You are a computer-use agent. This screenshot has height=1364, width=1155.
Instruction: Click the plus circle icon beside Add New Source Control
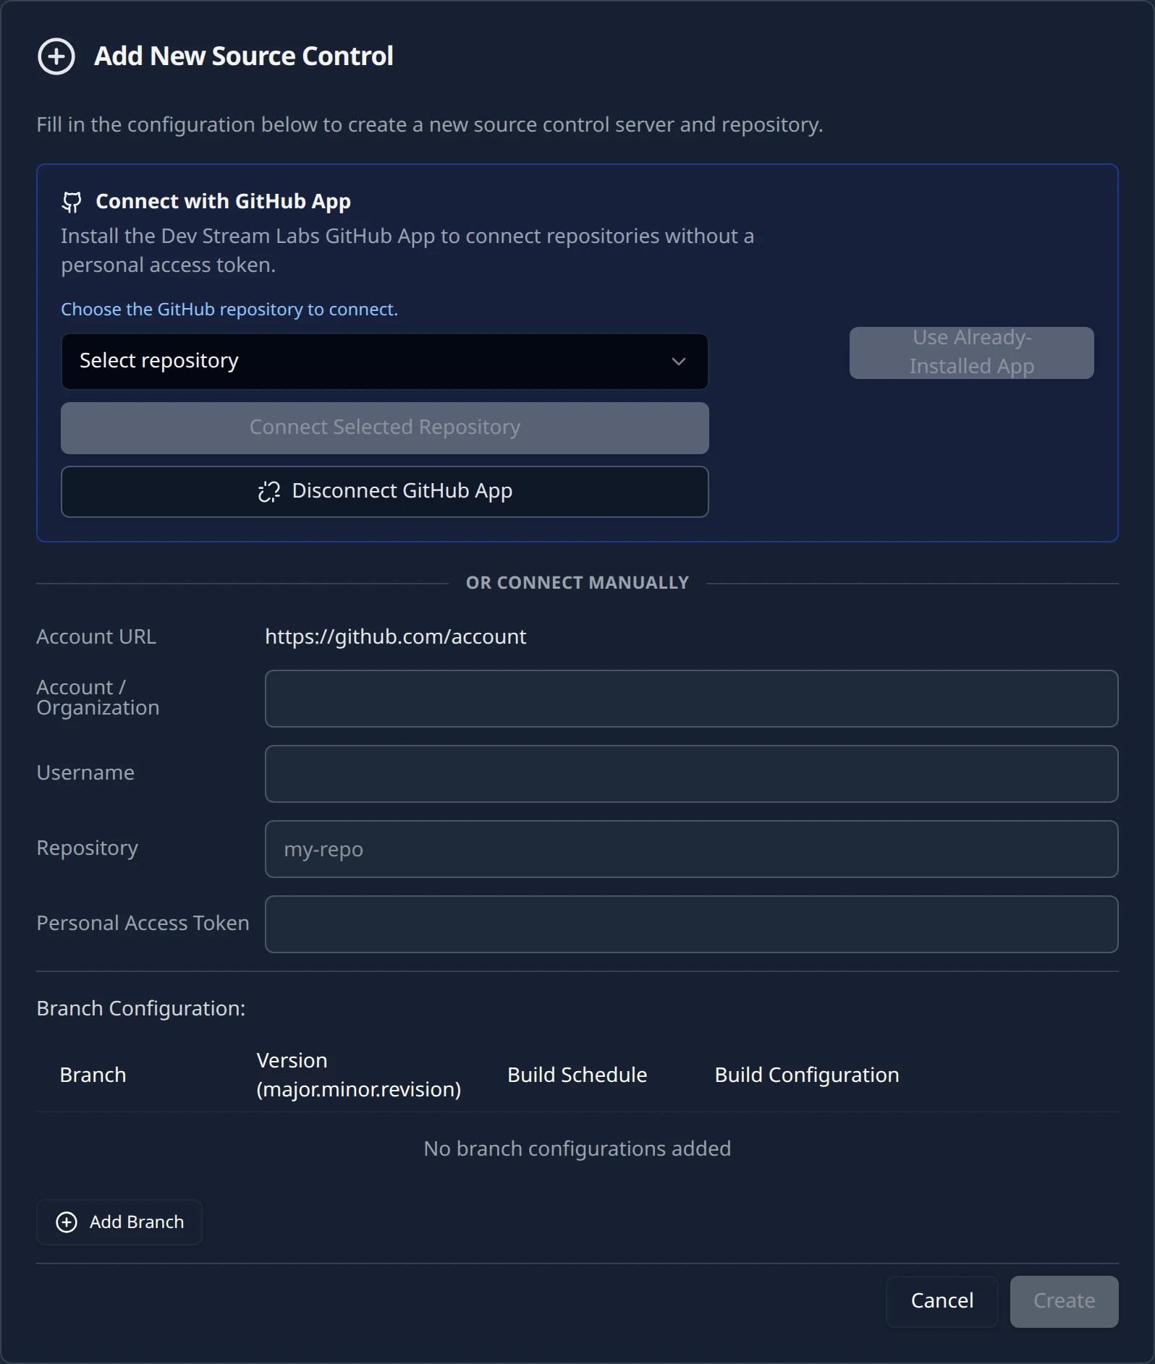[56, 56]
